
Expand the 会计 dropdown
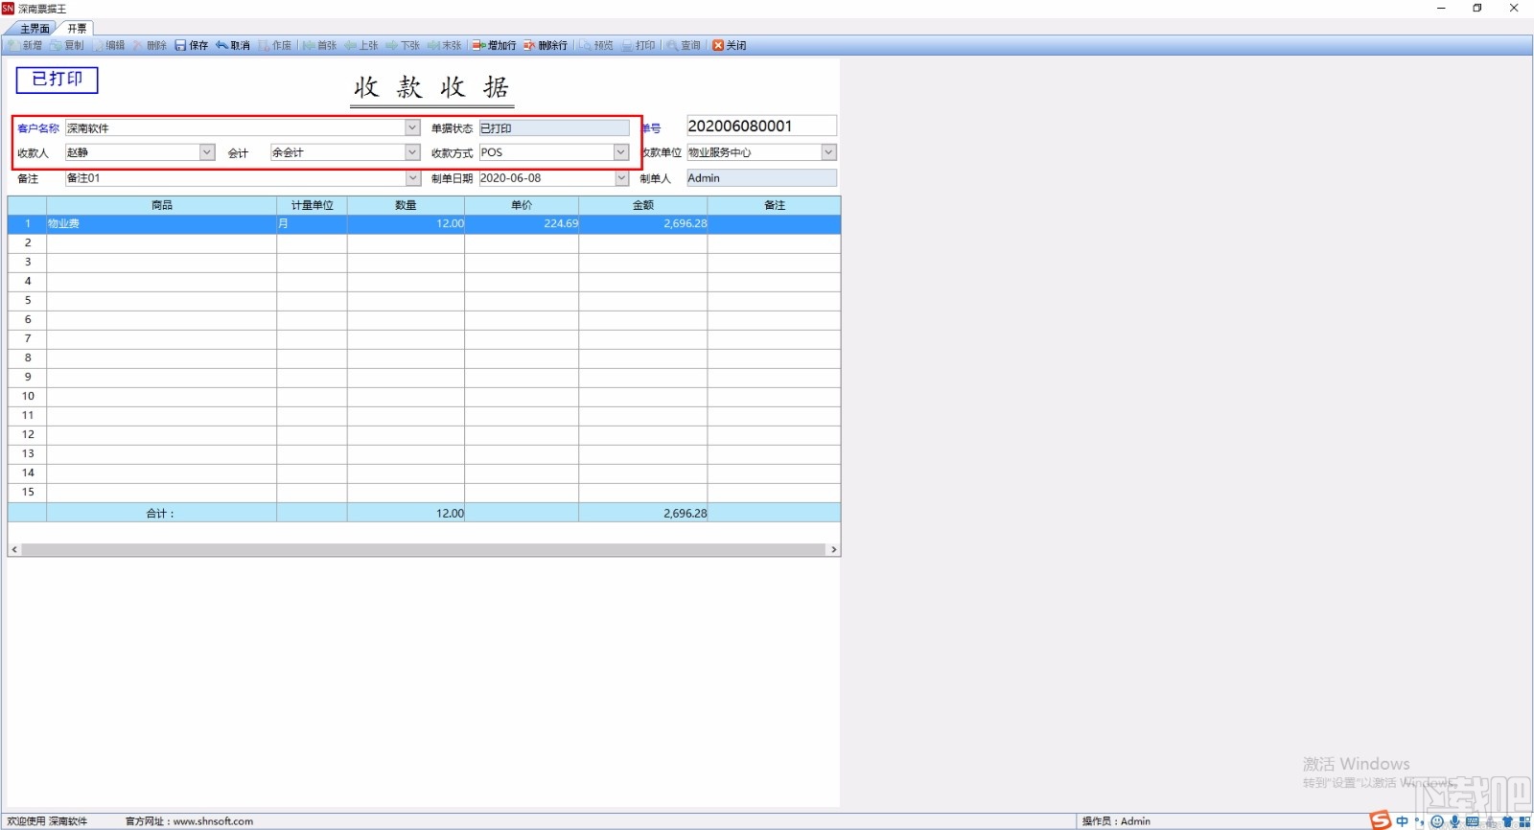(x=412, y=152)
